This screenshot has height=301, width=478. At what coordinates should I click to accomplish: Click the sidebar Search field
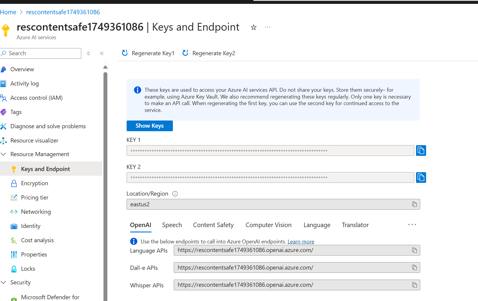pyautogui.click(x=41, y=53)
